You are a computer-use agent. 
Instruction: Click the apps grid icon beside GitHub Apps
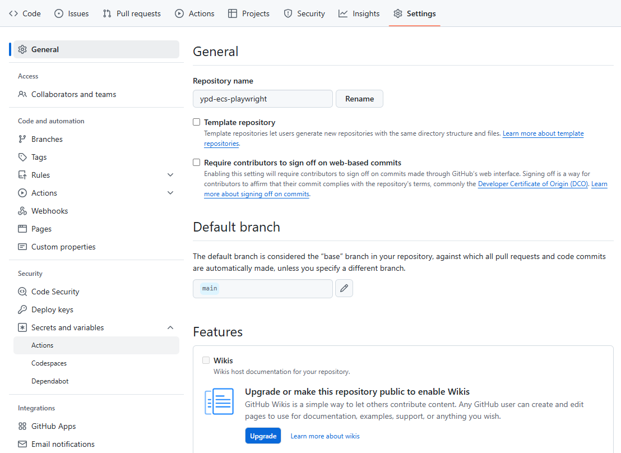pos(22,426)
